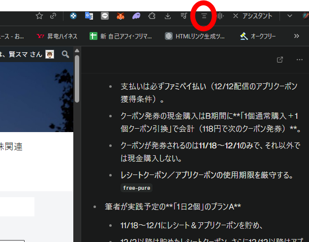Open the Google Translate extension
309x242 pixels.
(x=89, y=16)
